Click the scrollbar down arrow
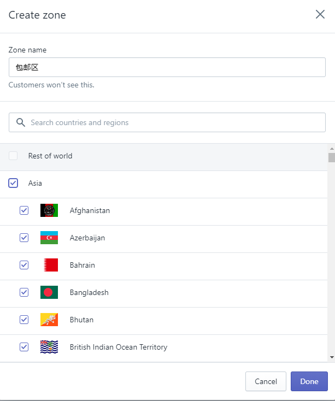335x401 pixels. (331, 357)
